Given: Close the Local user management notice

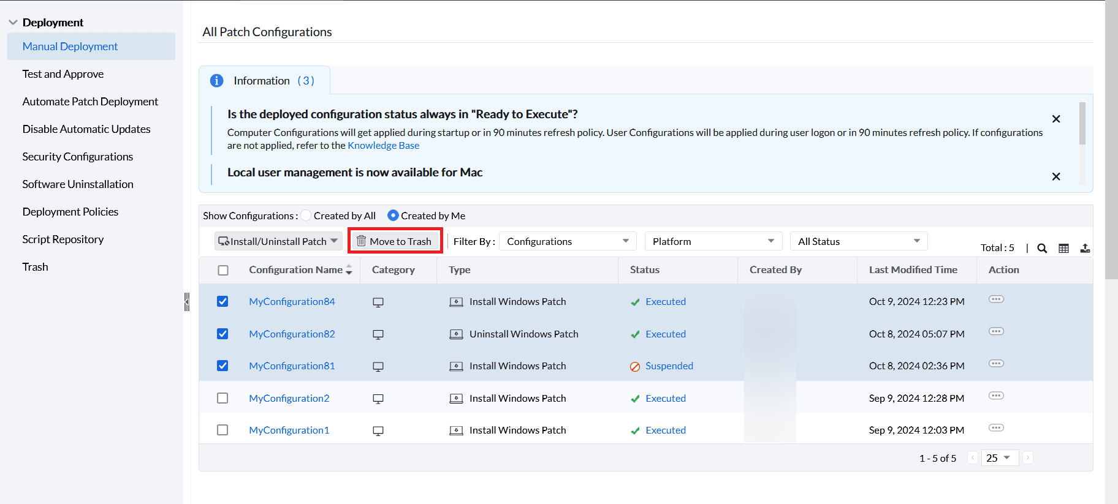Looking at the screenshot, I should pyautogui.click(x=1056, y=176).
